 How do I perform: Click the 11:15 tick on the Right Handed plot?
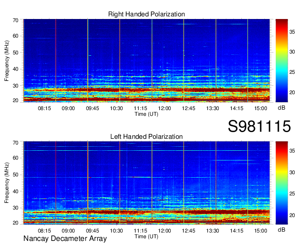pos(140,108)
